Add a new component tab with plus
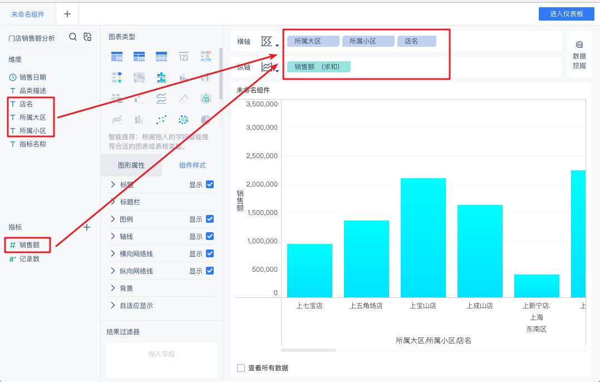Viewport: 600px width, 382px height. pos(67,14)
